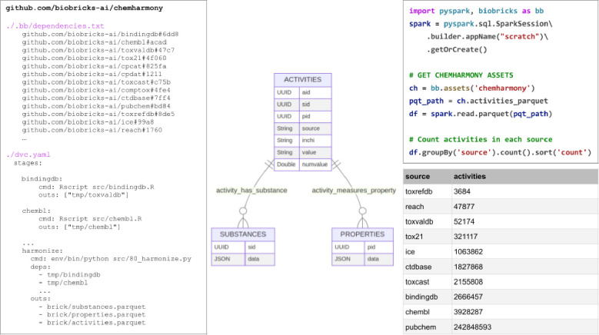Click the 'pid' field in PROPERTIES table
Screen dimensions: 599x335
click(x=378, y=247)
